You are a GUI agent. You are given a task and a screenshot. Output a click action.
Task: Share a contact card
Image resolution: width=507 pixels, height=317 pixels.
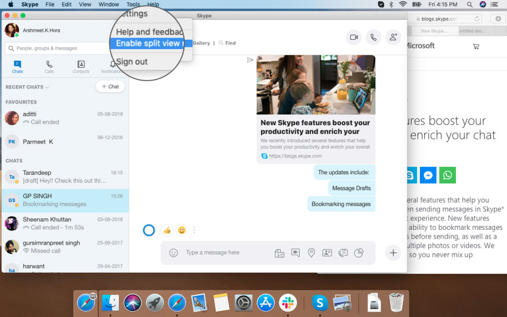click(x=327, y=253)
